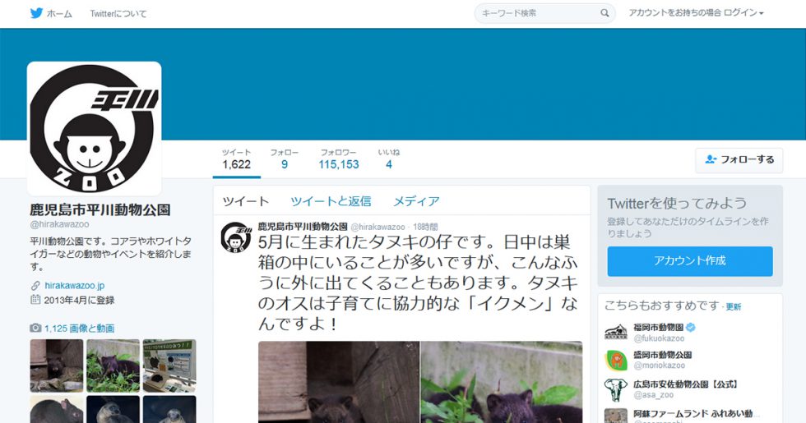The image size is (806, 423).
Task: Expand the ログイン dropdown menu
Action: point(696,13)
